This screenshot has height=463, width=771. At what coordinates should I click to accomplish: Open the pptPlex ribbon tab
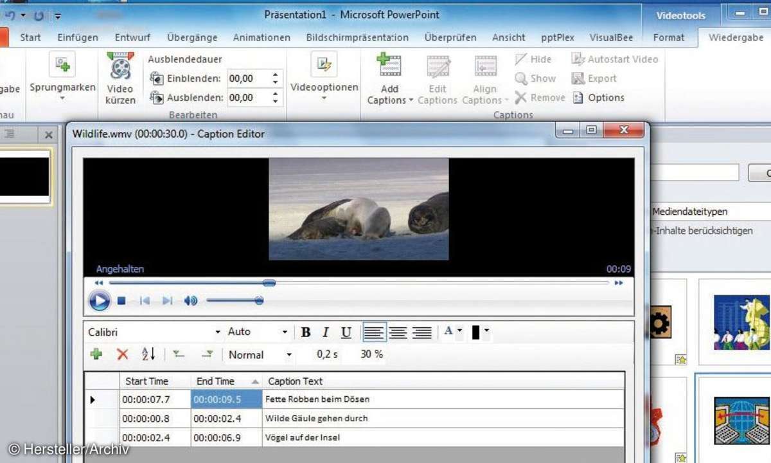click(x=557, y=37)
